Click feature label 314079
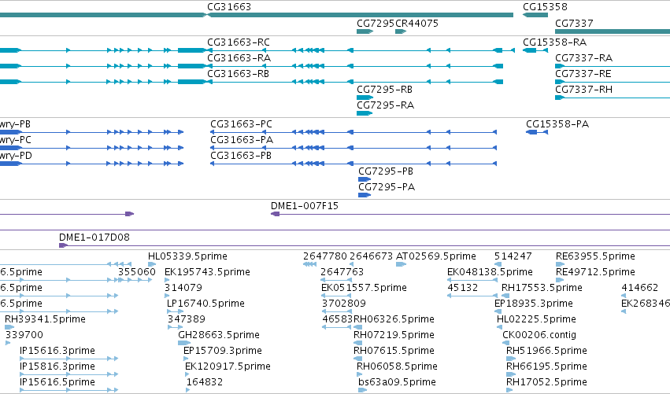Viewport: 670px width, 394px height. pyautogui.click(x=183, y=288)
